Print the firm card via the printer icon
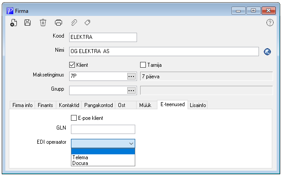The image size is (282, 176). click(x=59, y=23)
